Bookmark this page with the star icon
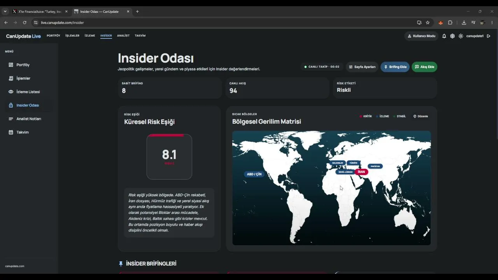Image resolution: width=498 pixels, height=280 pixels. coord(428,23)
